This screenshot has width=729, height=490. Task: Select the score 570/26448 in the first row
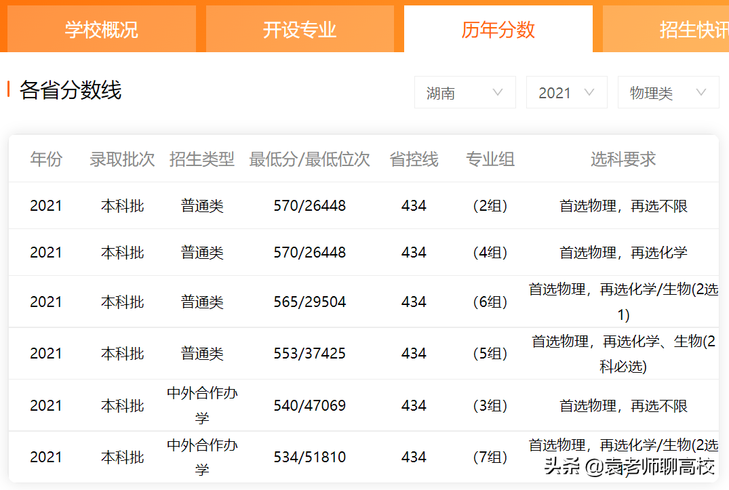310,205
